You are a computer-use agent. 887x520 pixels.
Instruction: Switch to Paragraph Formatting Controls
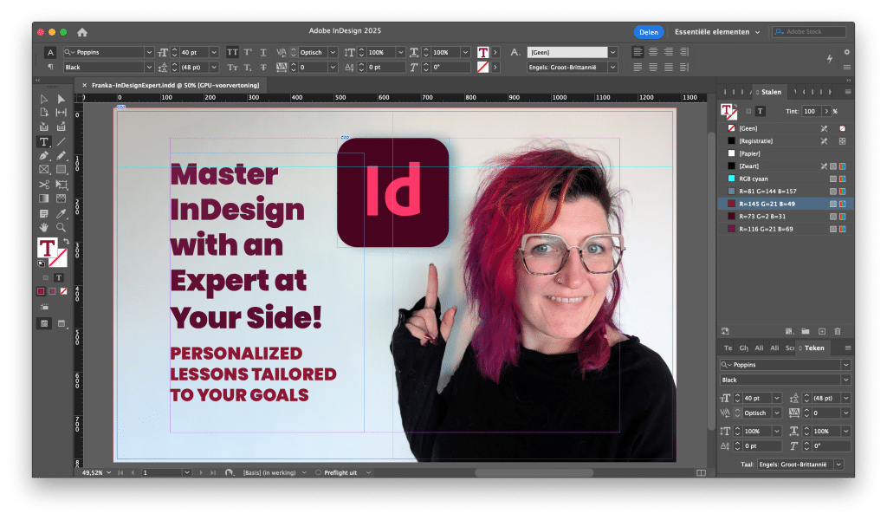click(50, 68)
